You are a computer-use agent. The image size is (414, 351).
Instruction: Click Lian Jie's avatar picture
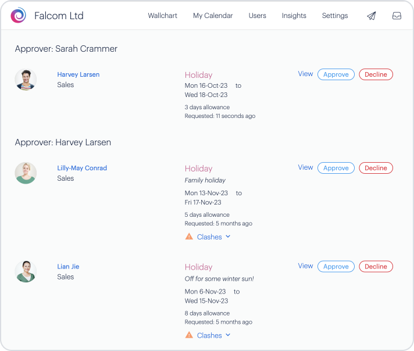pos(26,271)
